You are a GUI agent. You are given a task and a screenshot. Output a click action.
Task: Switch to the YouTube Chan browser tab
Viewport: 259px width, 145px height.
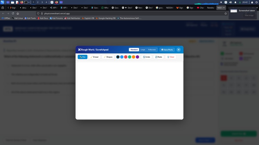(201, 8)
